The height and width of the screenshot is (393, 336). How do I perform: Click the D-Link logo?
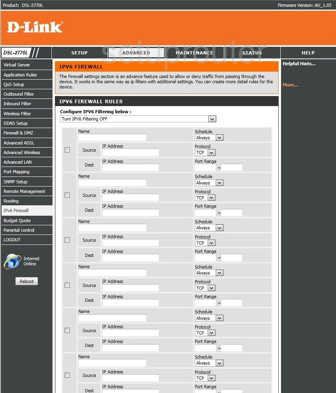35,27
